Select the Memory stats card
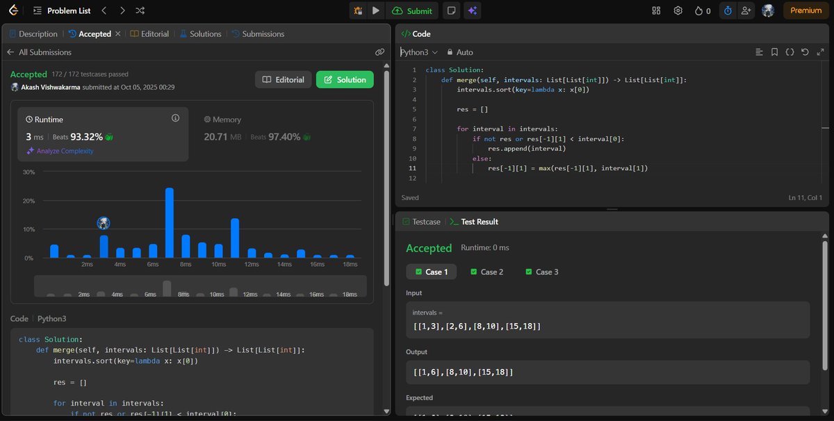834x421 pixels. coord(279,134)
